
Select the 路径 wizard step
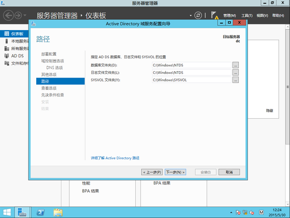(x=60, y=81)
